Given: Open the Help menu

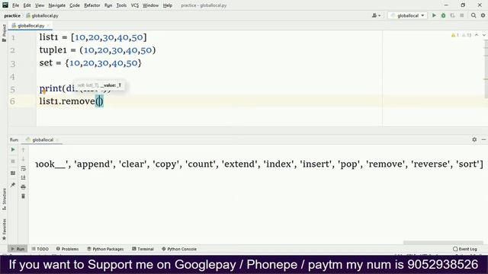Looking at the screenshot, I should click(x=168, y=5).
